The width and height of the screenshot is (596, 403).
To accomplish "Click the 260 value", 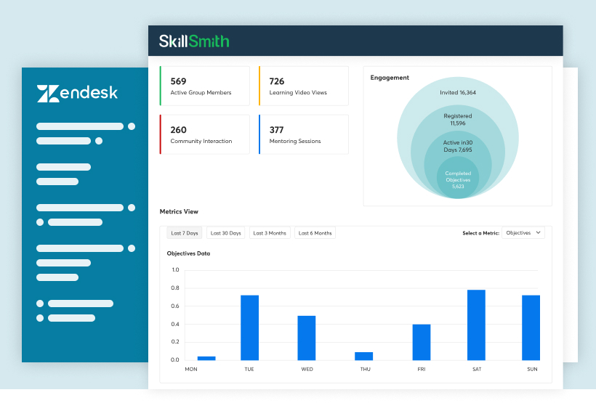I will pos(178,130).
